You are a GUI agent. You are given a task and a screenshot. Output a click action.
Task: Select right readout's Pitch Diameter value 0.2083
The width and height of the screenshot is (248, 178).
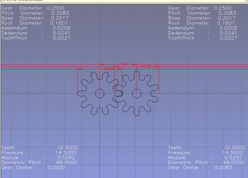point(227,13)
